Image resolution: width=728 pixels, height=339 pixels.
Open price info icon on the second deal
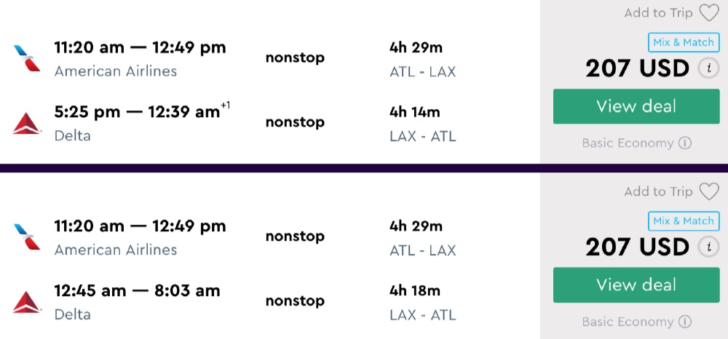[x=708, y=247]
